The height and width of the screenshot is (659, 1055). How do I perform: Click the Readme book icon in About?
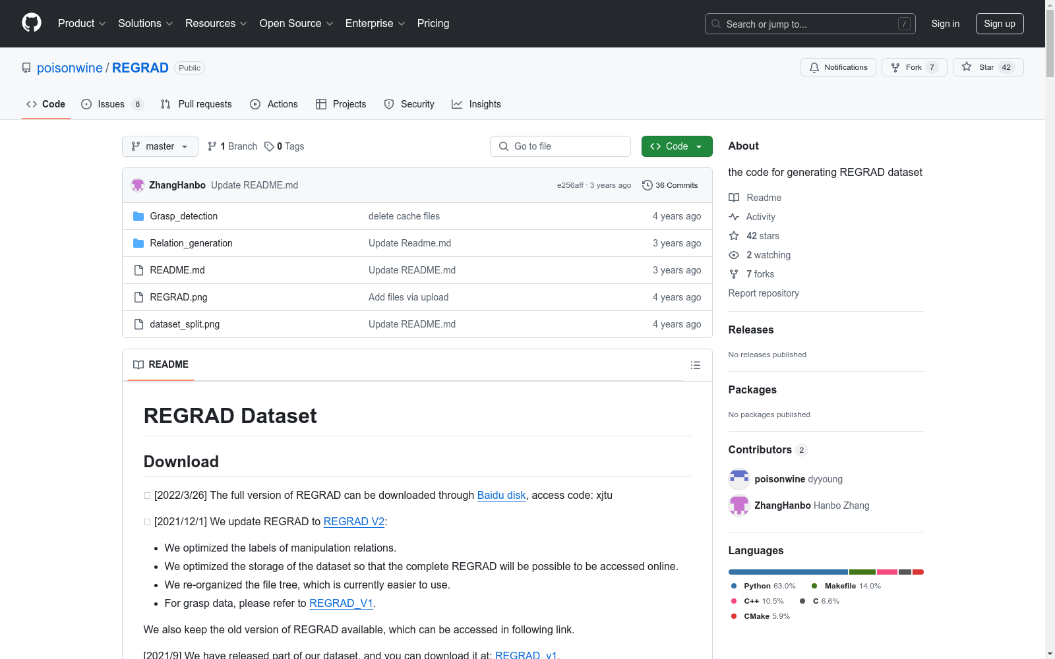pyautogui.click(x=734, y=198)
